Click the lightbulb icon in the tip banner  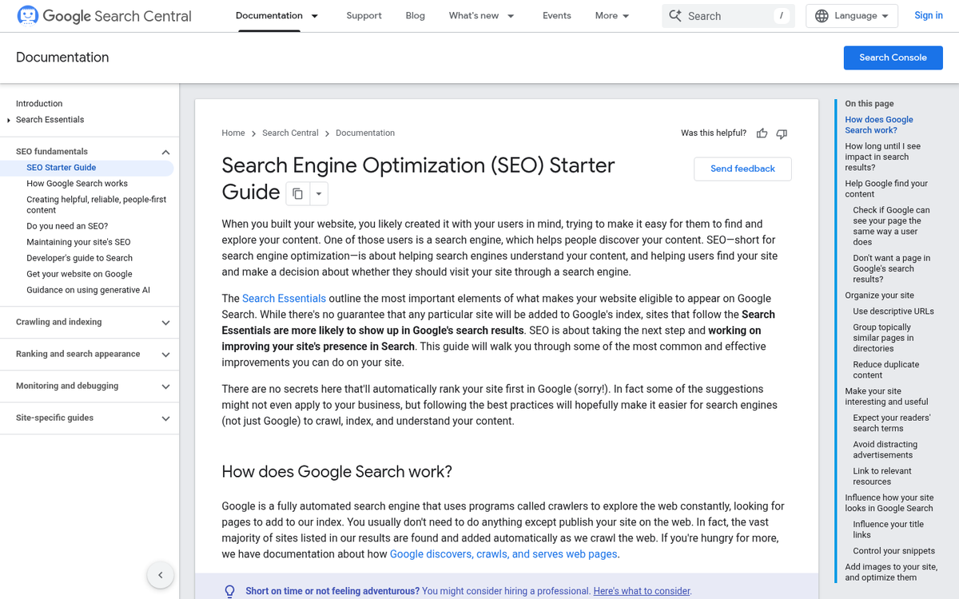(x=230, y=590)
